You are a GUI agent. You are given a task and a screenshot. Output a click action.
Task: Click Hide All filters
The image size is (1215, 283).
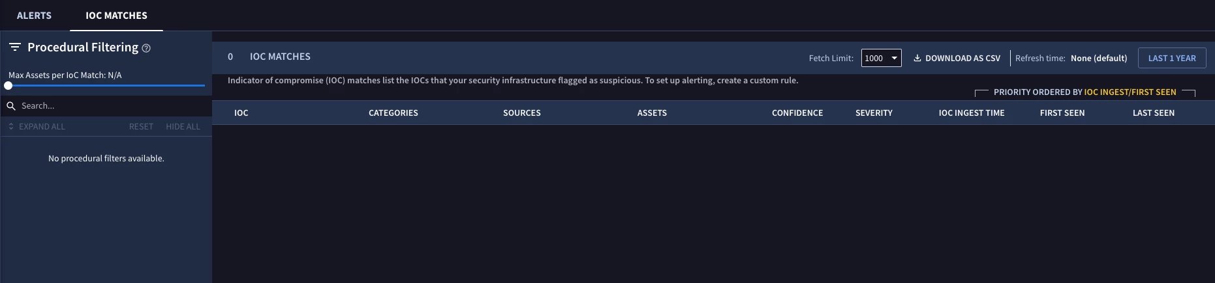(183, 127)
